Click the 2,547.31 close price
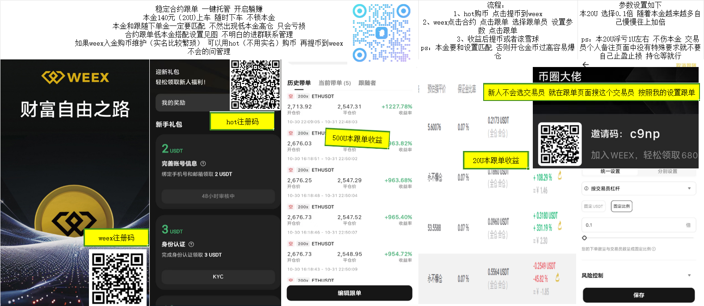Screen dimensions: 704x306 click(x=350, y=107)
